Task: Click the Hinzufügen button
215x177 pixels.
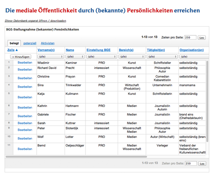Action: point(21,57)
